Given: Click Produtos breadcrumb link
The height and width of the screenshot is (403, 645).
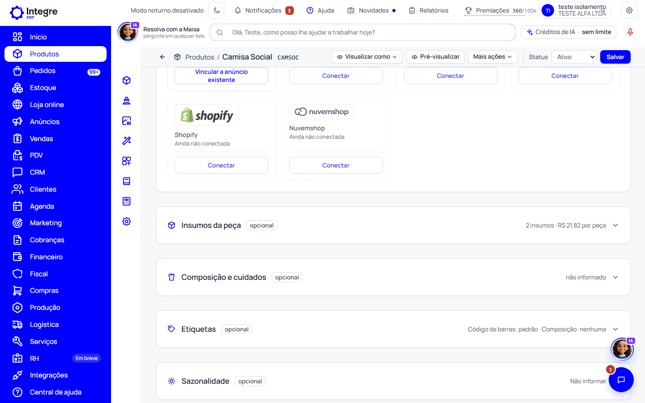Looking at the screenshot, I should click(200, 57).
